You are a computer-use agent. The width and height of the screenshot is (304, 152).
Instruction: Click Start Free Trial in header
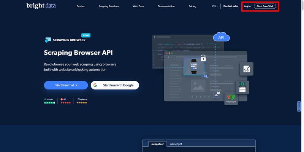(x=265, y=6)
